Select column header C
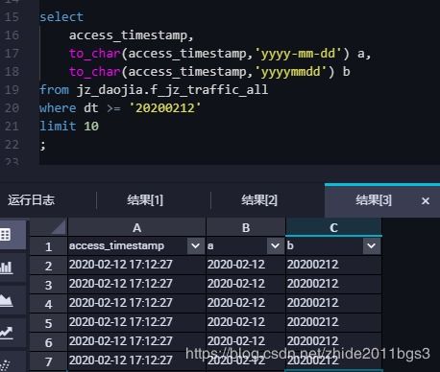 coord(333,228)
